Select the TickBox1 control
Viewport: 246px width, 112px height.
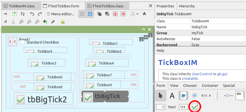pos(111,42)
